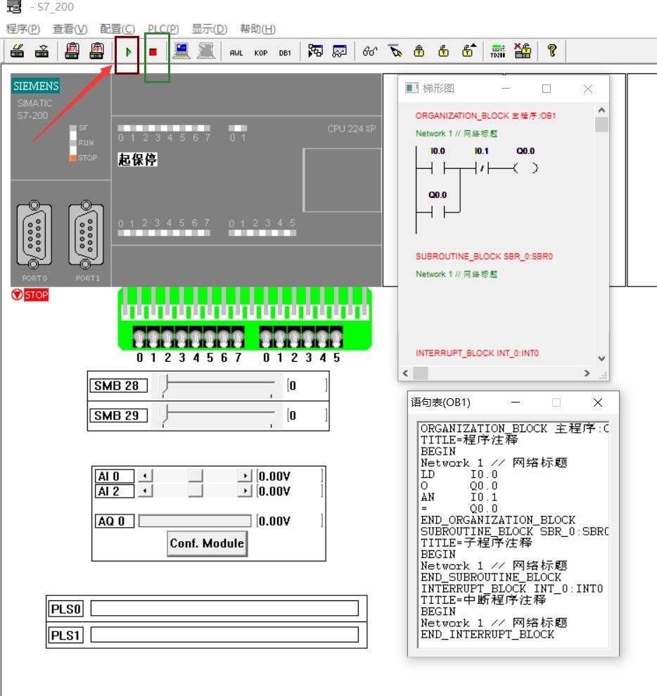Click left arrow of AI 0 scrollbar

(x=145, y=476)
